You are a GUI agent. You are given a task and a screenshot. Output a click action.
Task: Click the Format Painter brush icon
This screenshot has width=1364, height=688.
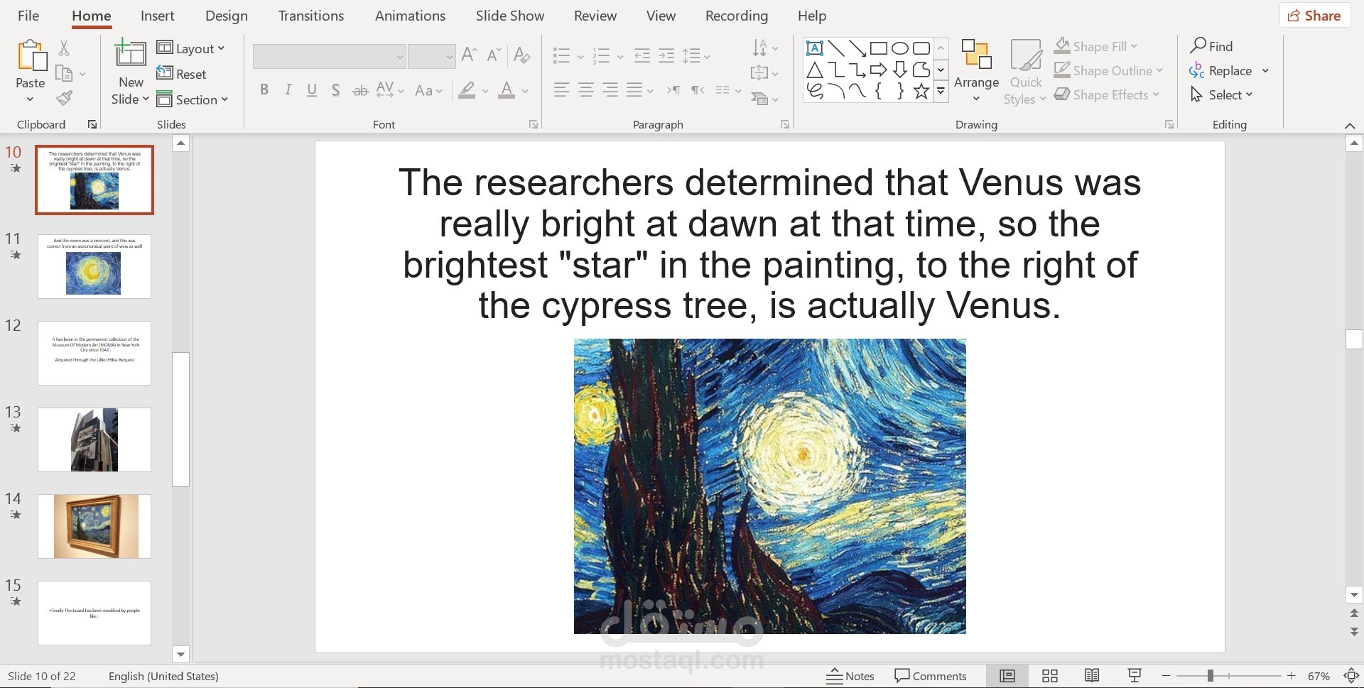64,98
